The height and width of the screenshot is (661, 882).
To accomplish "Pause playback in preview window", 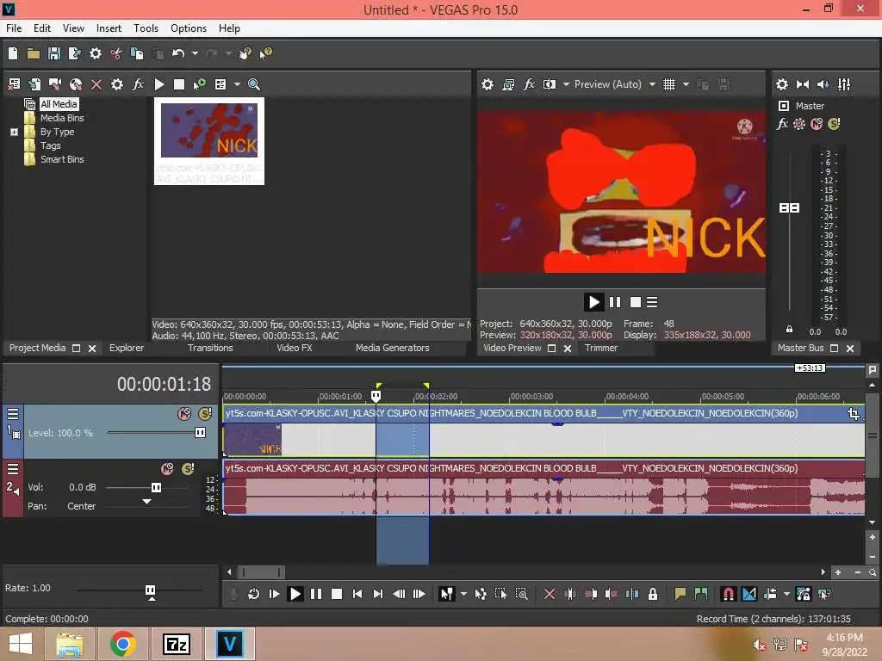I will coord(615,302).
